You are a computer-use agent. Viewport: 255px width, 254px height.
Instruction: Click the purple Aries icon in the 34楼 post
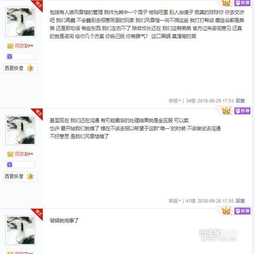point(10,56)
